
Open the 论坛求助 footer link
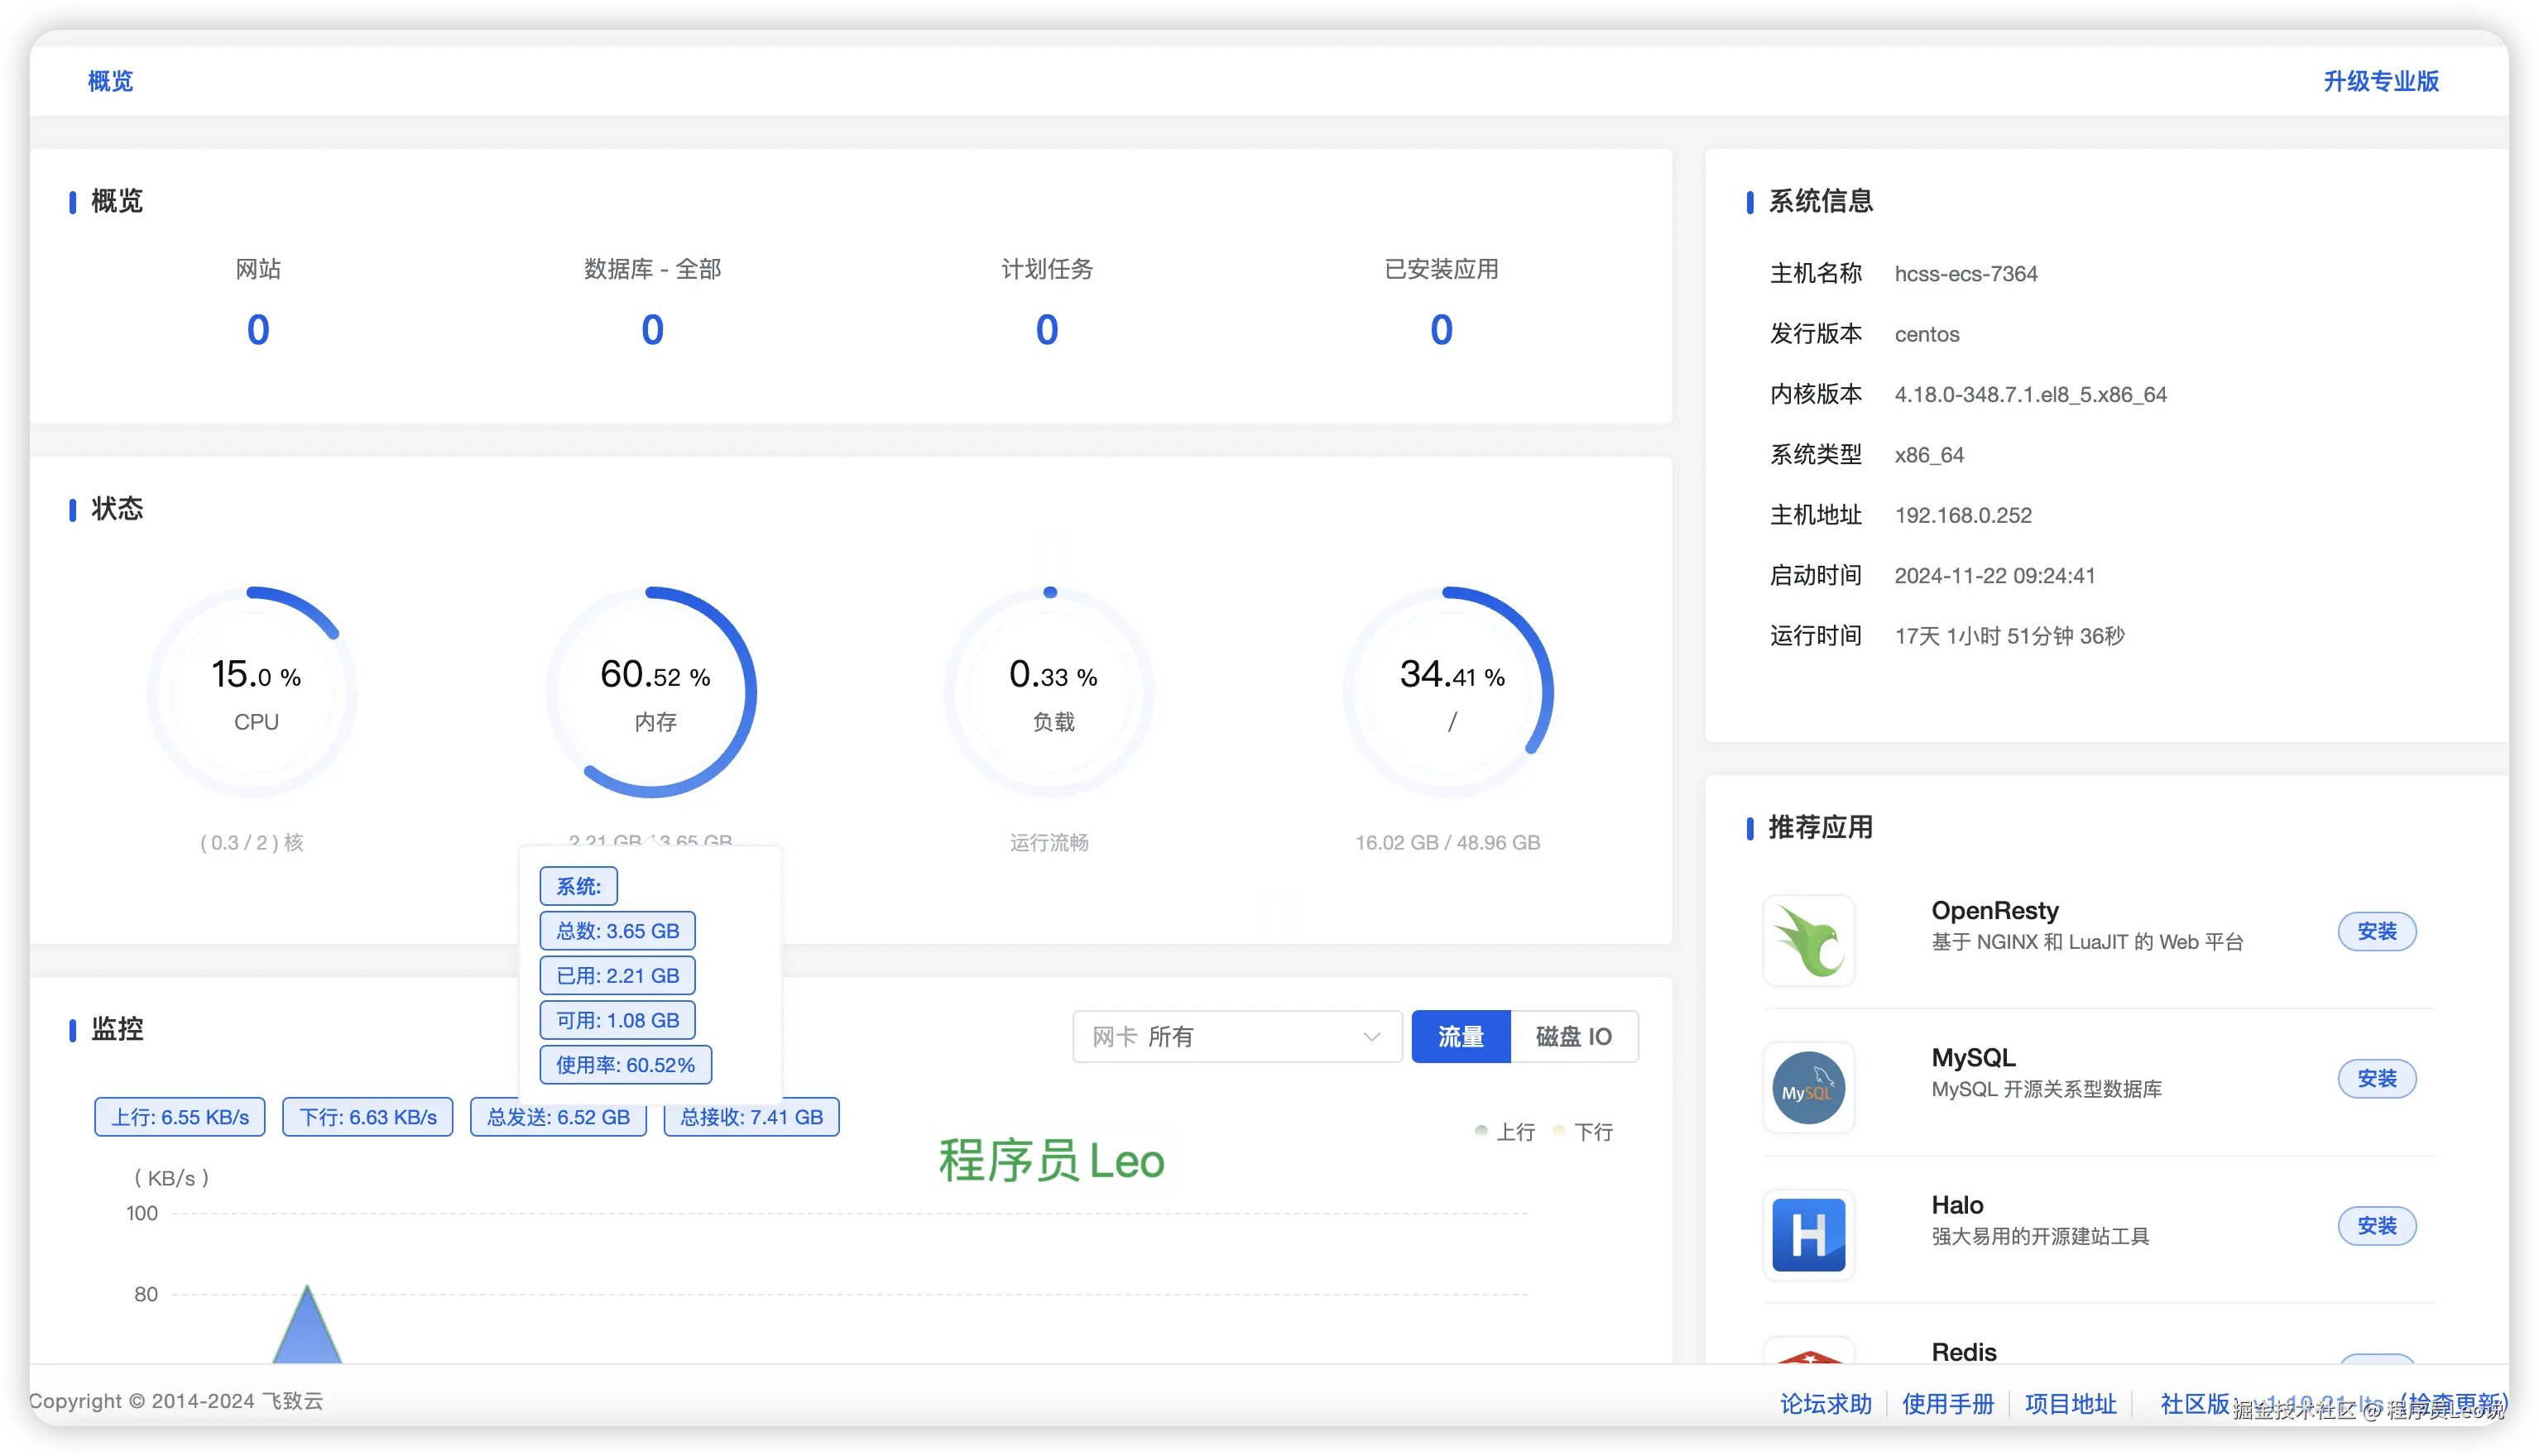click(x=1826, y=1403)
